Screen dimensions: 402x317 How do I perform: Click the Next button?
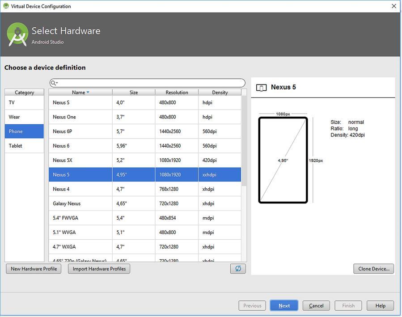click(284, 305)
